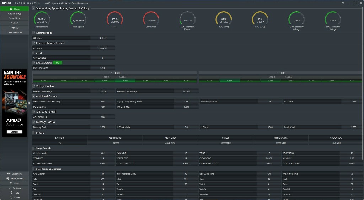
Task: Click the Home icon in the sidebar
Action: (x=11, y=9)
